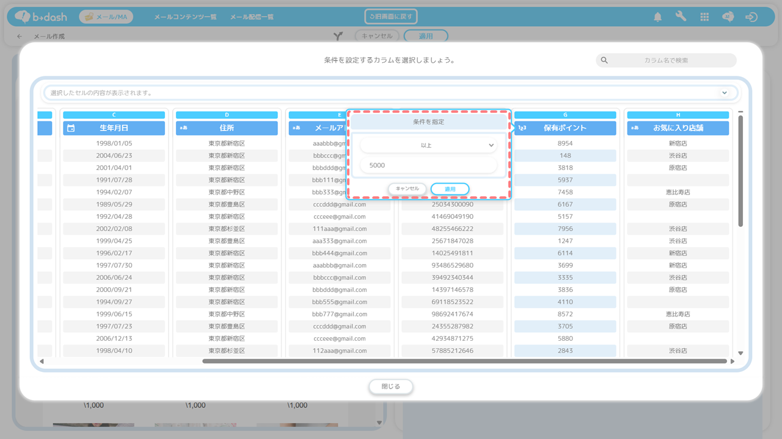Screen dimensions: 782x439
Task: Open the wrench settings icon
Action: 681,17
